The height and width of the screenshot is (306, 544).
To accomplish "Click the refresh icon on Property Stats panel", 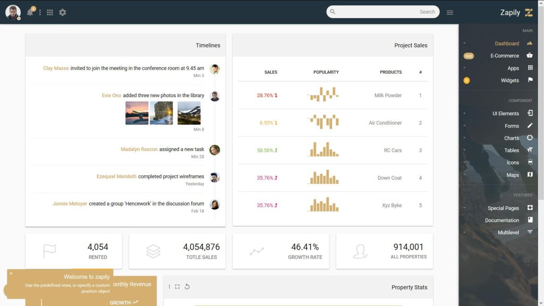I will pos(187,286).
